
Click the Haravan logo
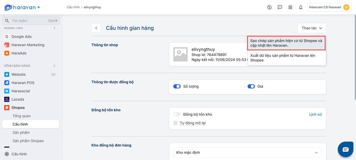click(20, 7)
